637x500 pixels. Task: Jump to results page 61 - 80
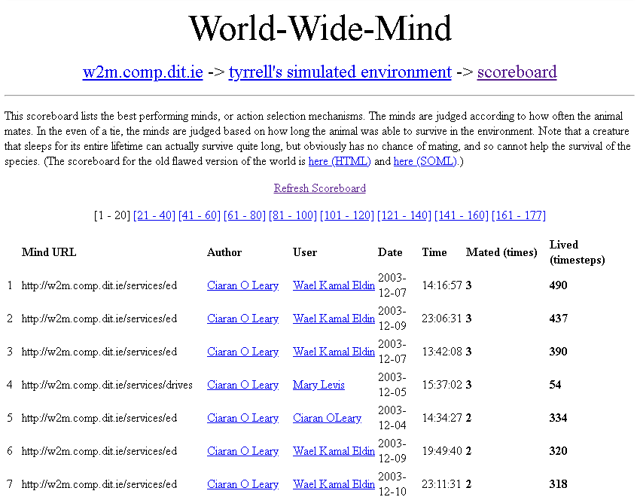click(244, 215)
